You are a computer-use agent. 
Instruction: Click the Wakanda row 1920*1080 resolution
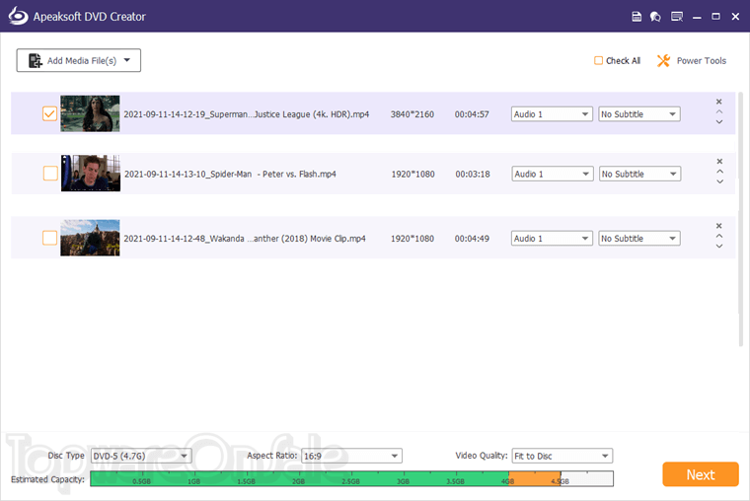(412, 239)
